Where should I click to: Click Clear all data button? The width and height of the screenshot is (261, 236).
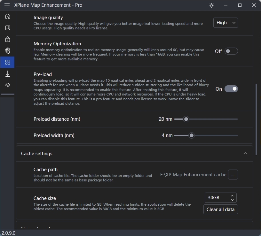[x=221, y=209]
